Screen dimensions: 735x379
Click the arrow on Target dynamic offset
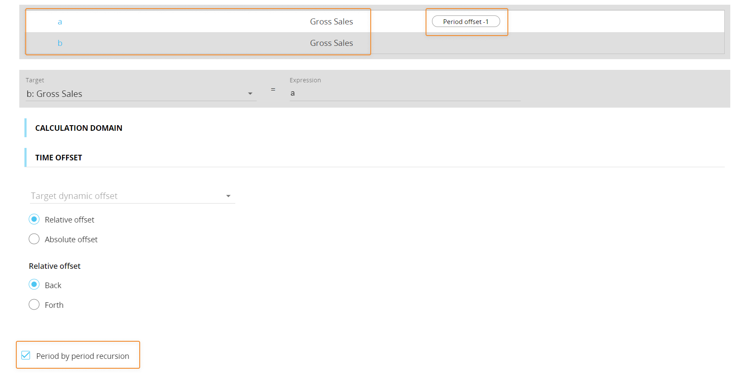tap(228, 196)
